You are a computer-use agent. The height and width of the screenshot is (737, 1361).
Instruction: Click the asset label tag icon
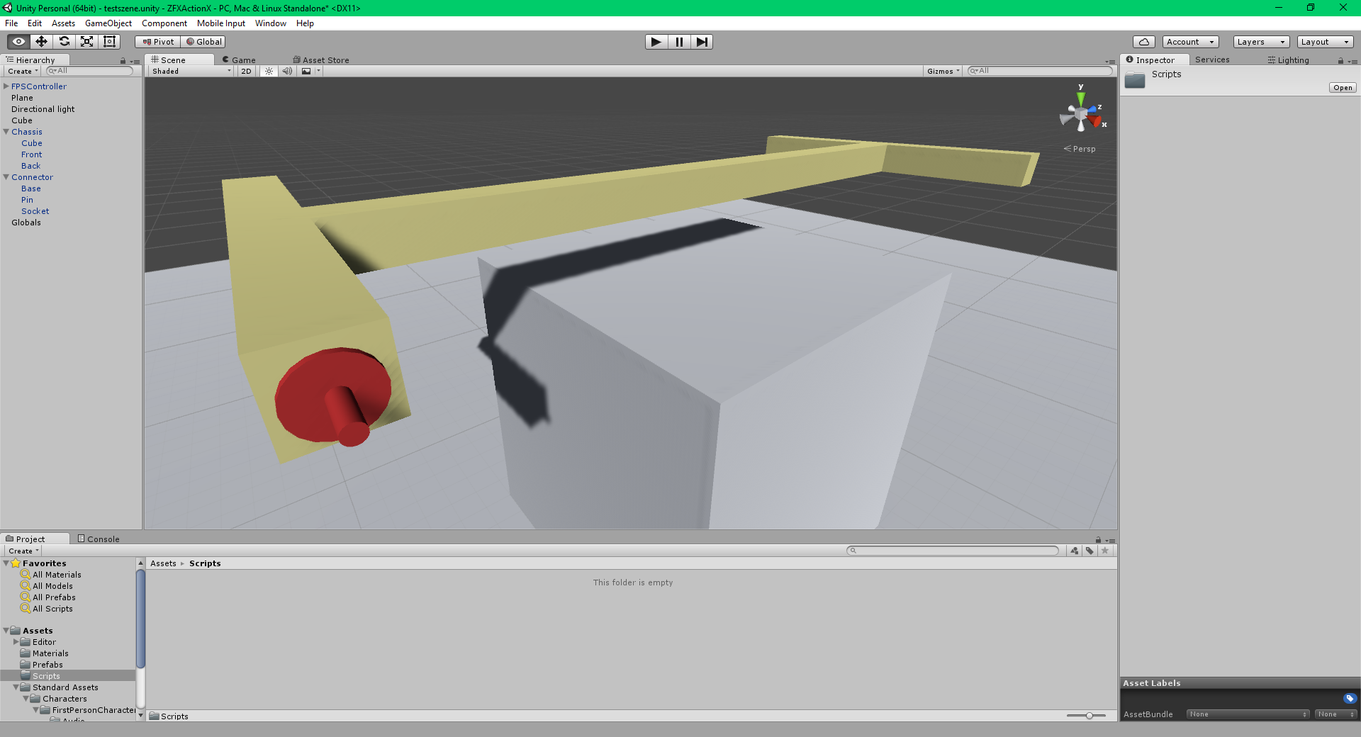pos(1350,698)
